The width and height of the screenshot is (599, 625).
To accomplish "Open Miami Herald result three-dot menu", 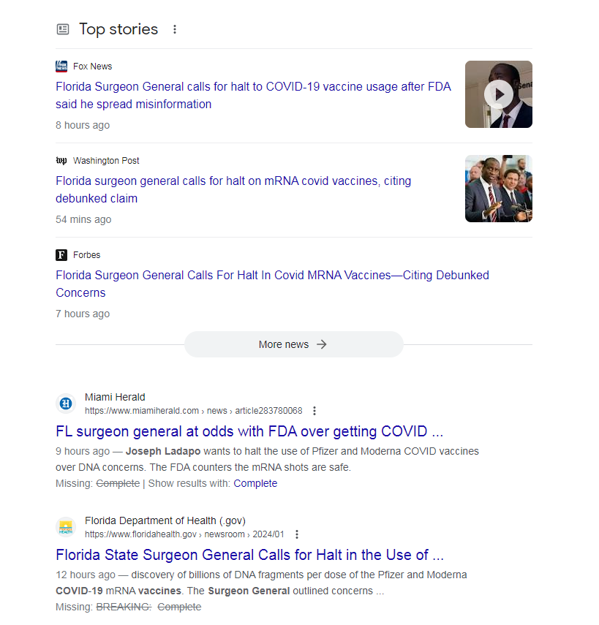I will (314, 411).
